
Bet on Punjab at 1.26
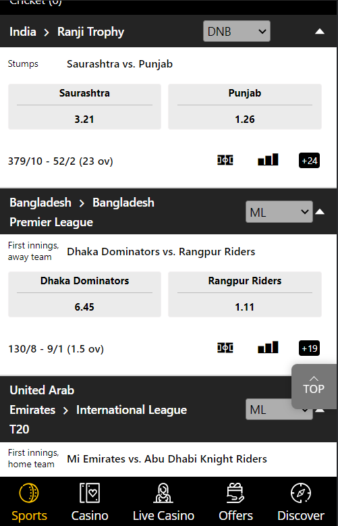pos(245,107)
